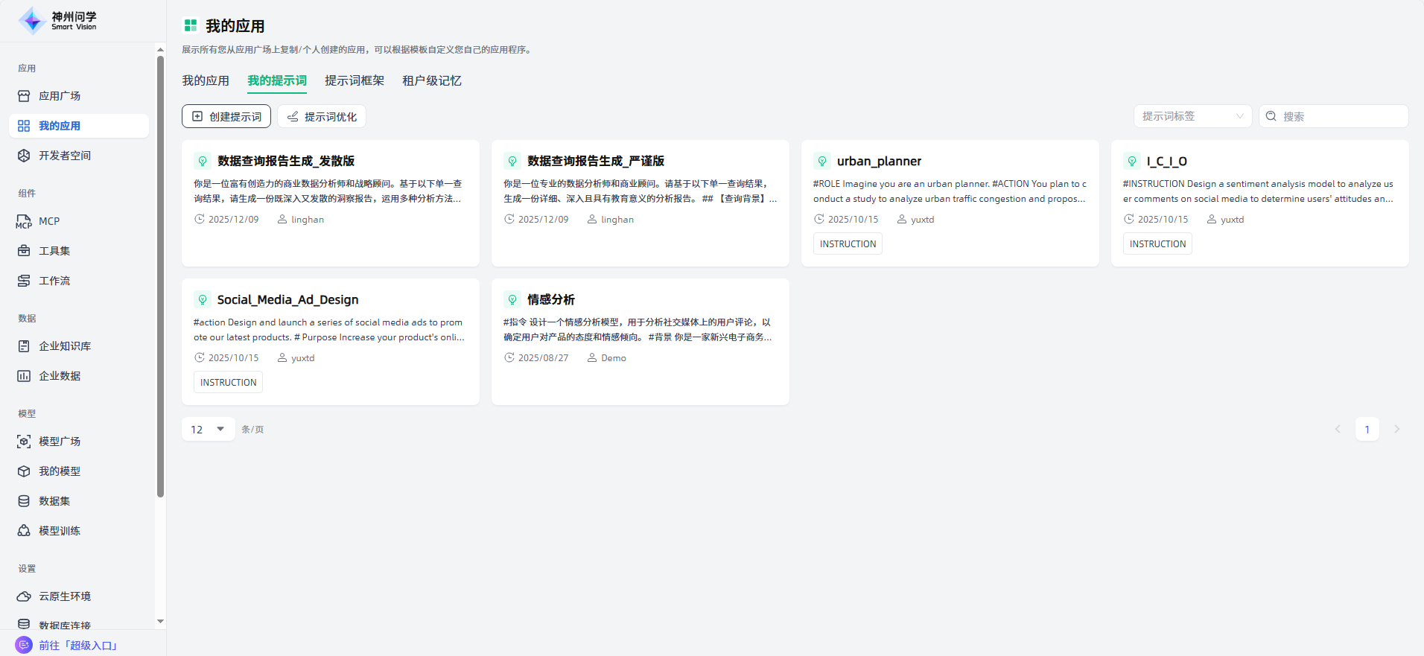Image resolution: width=1424 pixels, height=656 pixels.
Task: Click the 创建提示词 button
Action: [x=226, y=116]
